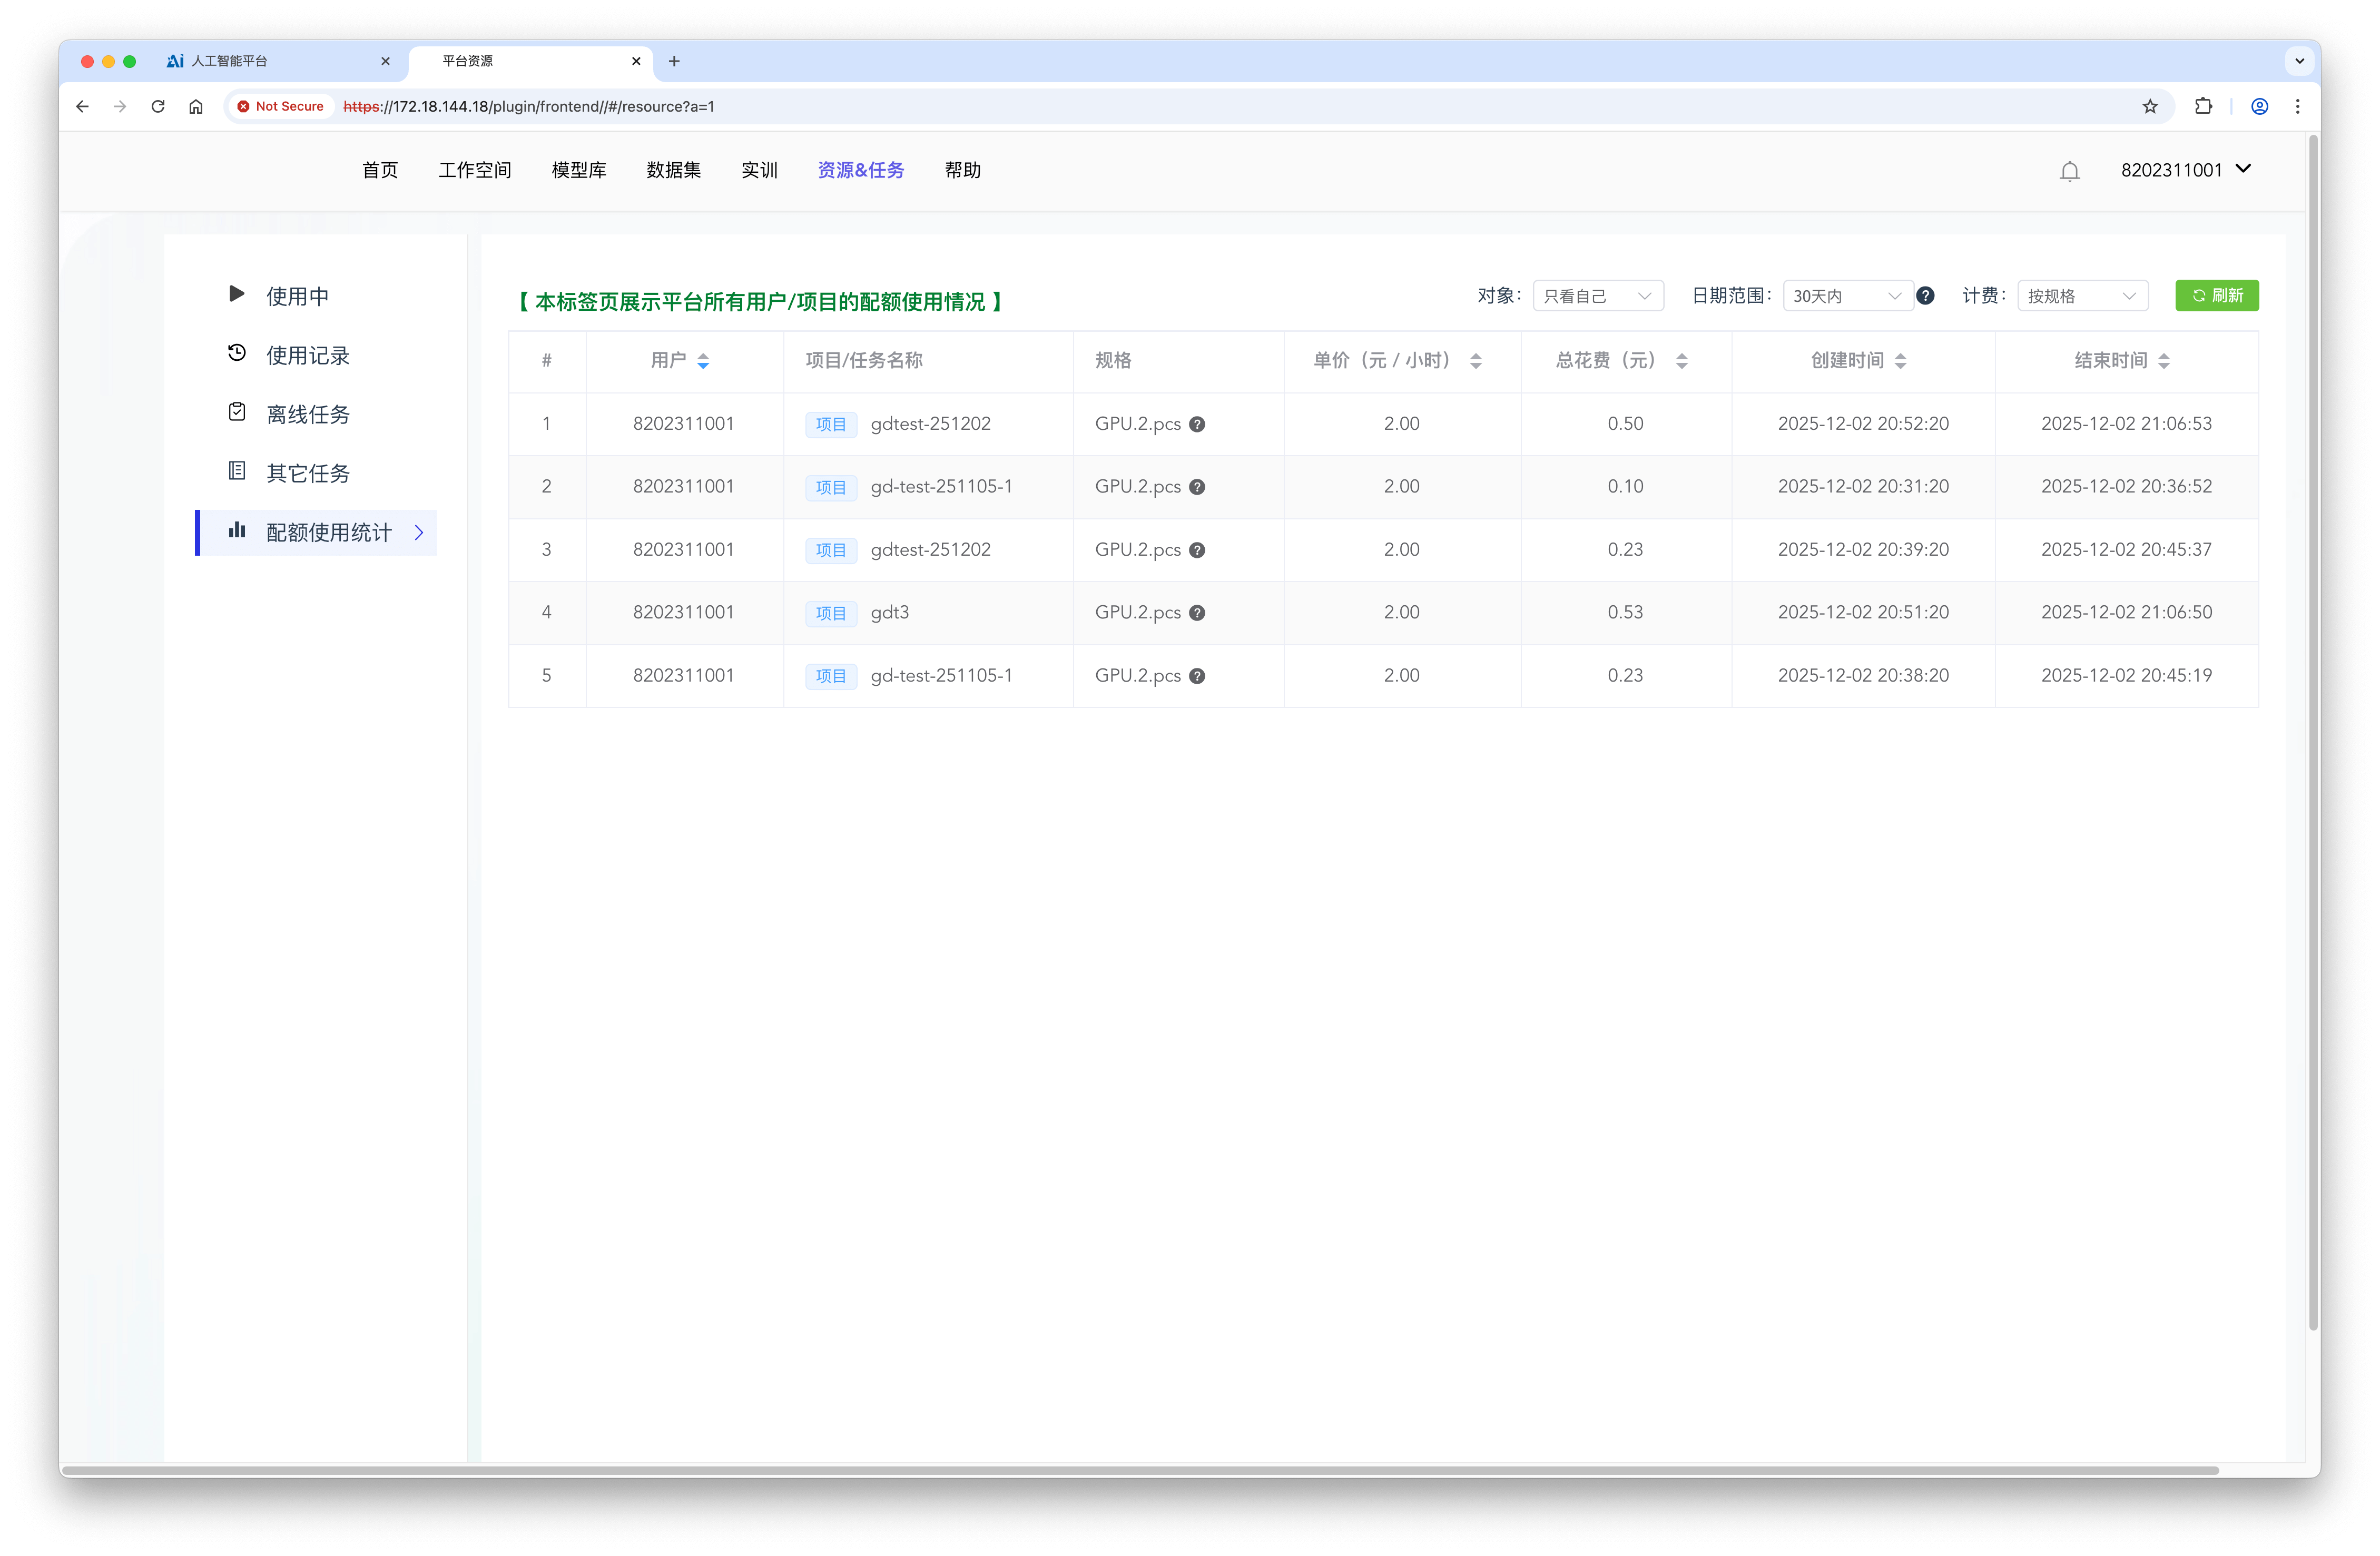Open the 对象 dropdown showing 只看自己

[x=1597, y=296]
